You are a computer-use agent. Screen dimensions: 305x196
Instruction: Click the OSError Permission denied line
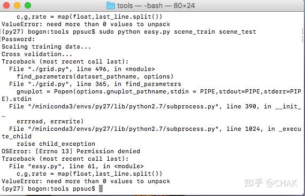pyautogui.click(x=71, y=151)
